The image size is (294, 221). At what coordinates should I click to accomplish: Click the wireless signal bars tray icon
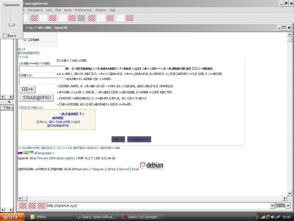click(x=263, y=217)
